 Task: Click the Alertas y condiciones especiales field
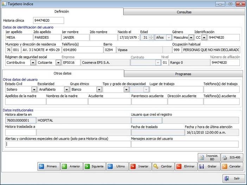click(68, 144)
